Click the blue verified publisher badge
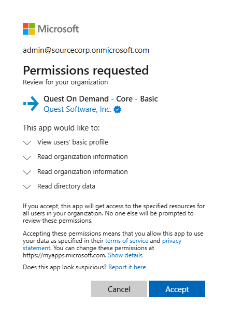 pos(117,110)
